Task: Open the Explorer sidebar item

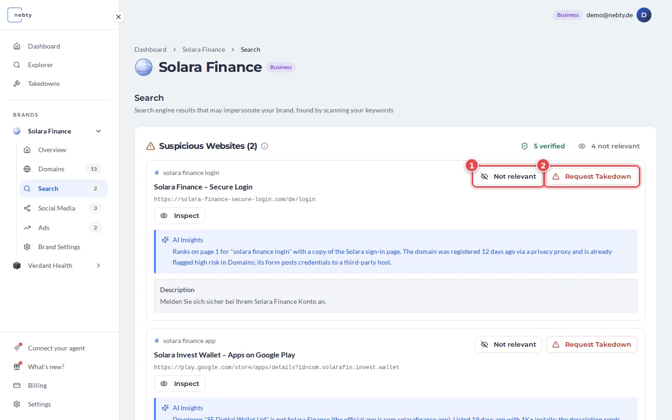Action: (57, 65)
